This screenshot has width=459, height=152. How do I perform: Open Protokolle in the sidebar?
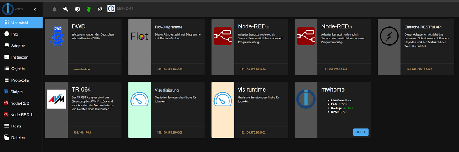(x=21, y=80)
